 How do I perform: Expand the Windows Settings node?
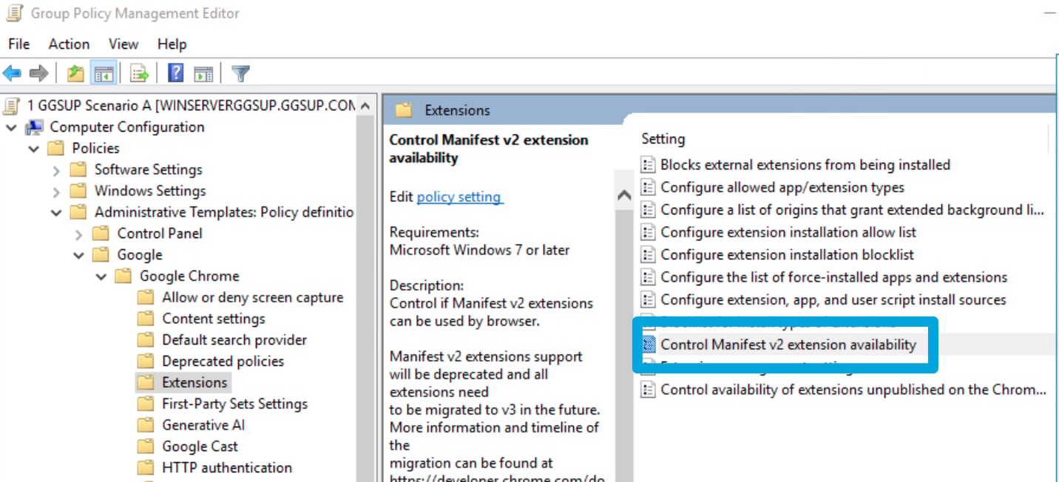click(57, 192)
